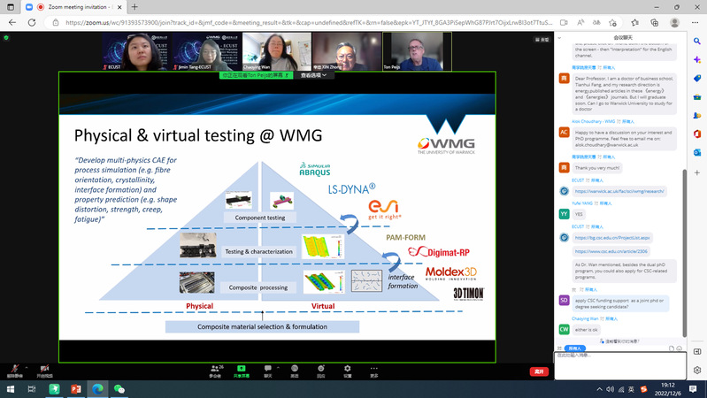Open Edge sidebar Microsoft Office icon
Viewport: 707px width, 398px height.
pyautogui.click(x=697, y=134)
